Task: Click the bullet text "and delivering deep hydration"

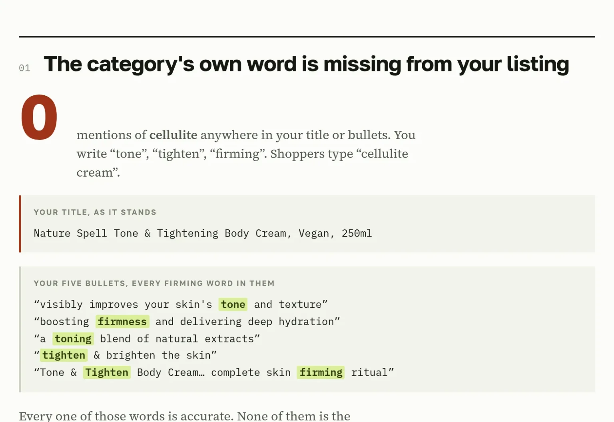Action: tap(245, 321)
